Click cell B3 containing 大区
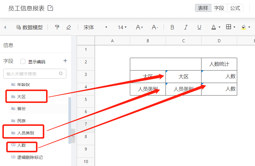Image resolution: width=255 pixels, height=166 pixels. coord(148,76)
